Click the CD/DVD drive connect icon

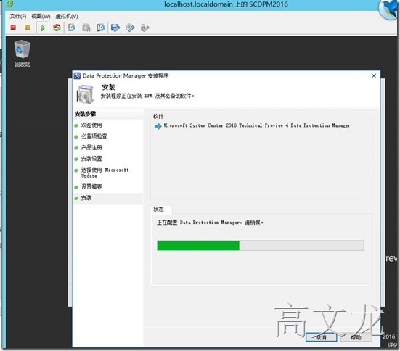pyautogui.click(x=130, y=28)
